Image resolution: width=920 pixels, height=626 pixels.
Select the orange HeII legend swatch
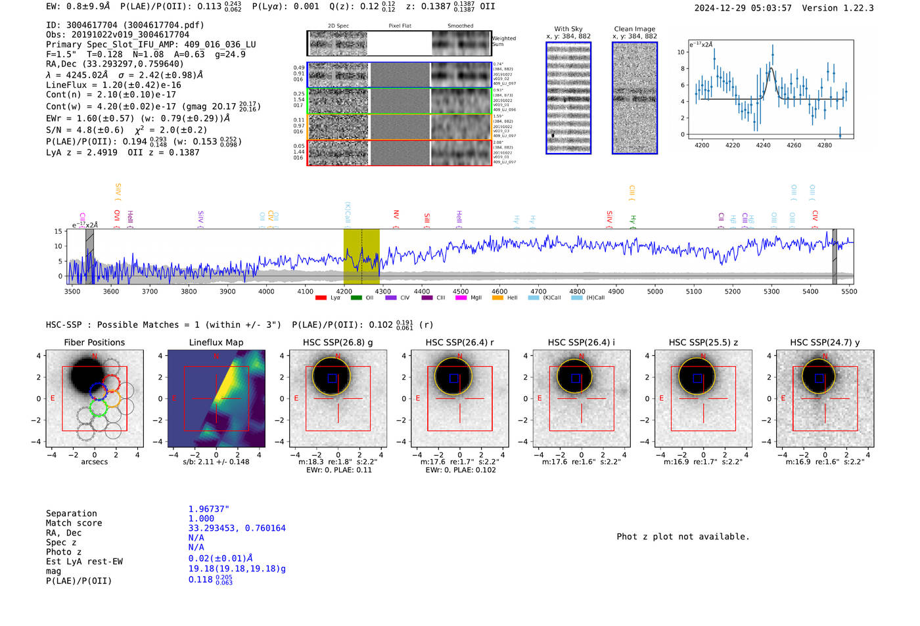coord(497,298)
